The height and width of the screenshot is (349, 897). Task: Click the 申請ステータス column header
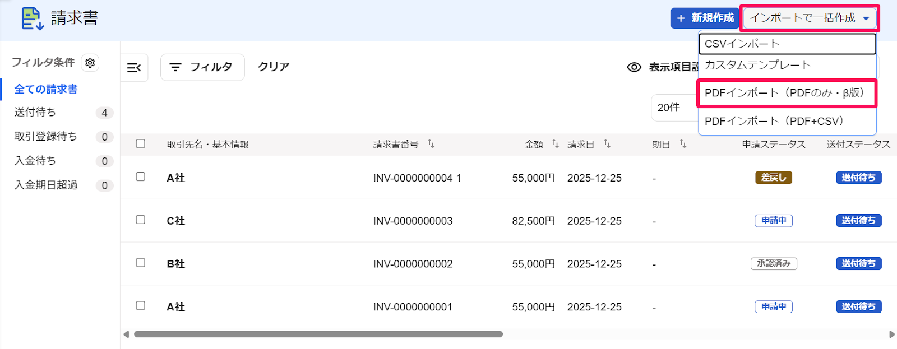774,145
